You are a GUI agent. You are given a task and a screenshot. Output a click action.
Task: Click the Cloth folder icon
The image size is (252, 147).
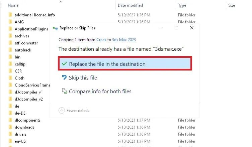point(10,78)
